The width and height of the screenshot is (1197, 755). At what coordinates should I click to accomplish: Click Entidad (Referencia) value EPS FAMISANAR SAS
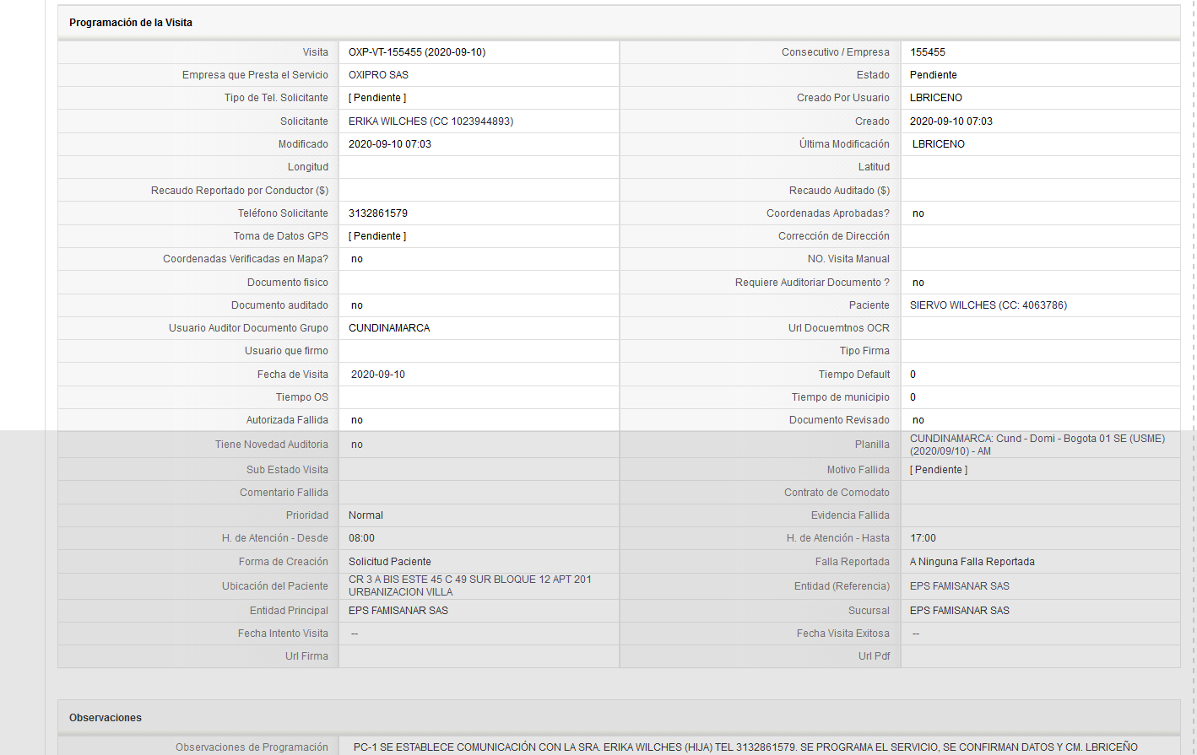[x=960, y=586]
